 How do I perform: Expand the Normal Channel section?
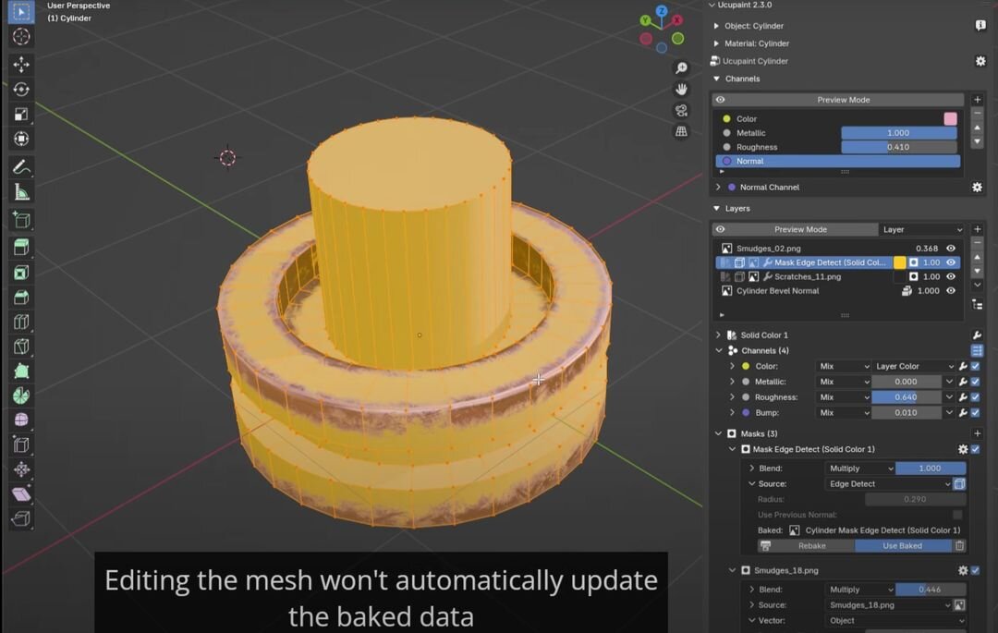pos(719,188)
